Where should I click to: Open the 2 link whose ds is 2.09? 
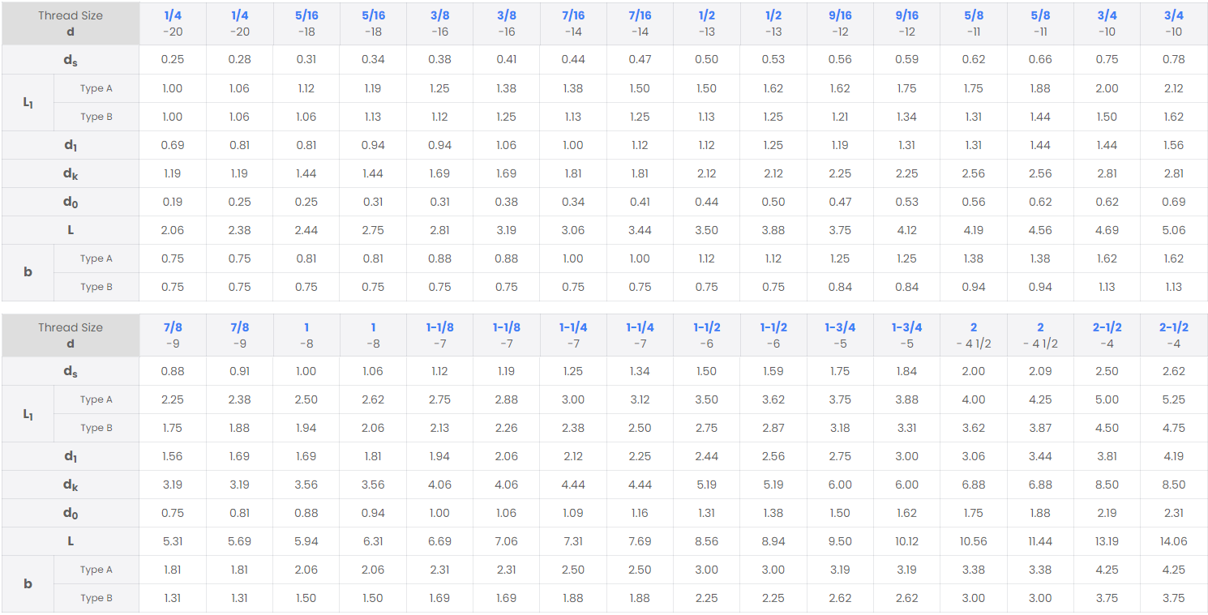coord(1040,327)
